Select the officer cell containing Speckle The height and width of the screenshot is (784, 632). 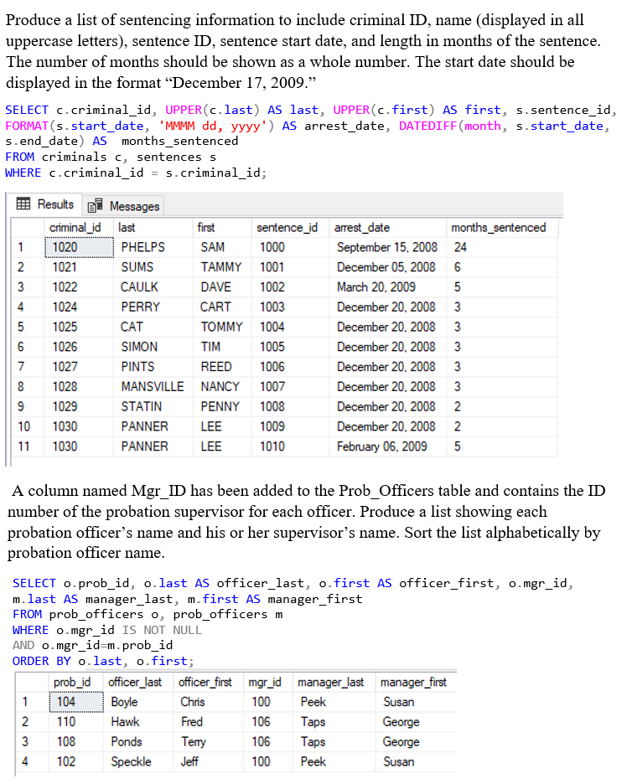click(131, 761)
